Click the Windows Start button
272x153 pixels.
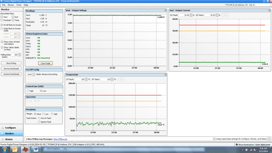pyautogui.click(x=4, y=149)
